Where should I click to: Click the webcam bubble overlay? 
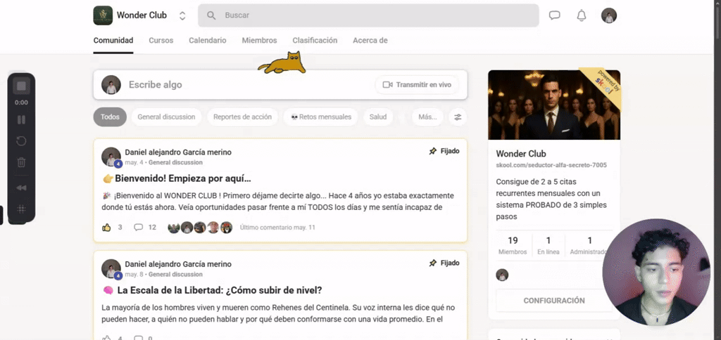pos(656,272)
